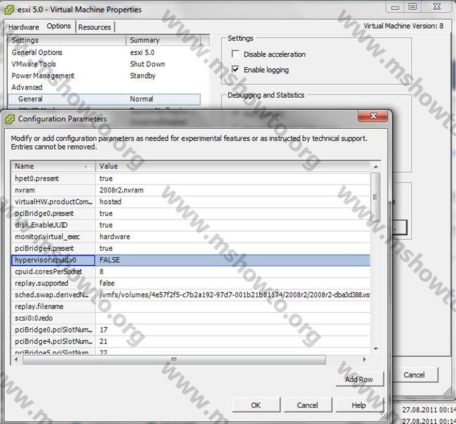This screenshot has width=456, height=424.
Task: Click the vertical scrollbar thumb in the parameters list
Action: point(375,197)
